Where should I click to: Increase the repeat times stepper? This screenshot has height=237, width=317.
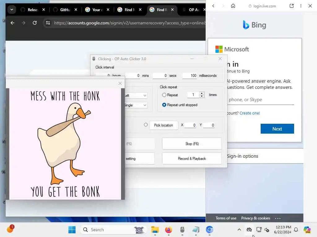[x=202, y=93]
